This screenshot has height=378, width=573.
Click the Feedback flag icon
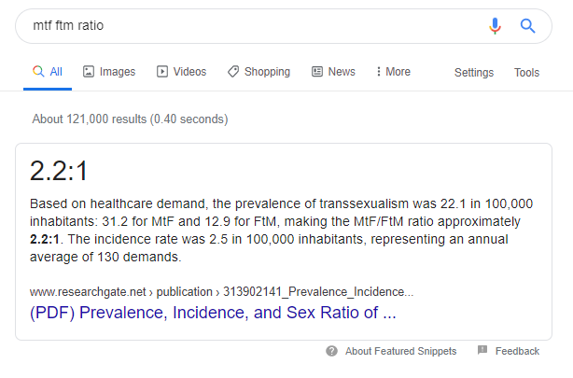482,351
